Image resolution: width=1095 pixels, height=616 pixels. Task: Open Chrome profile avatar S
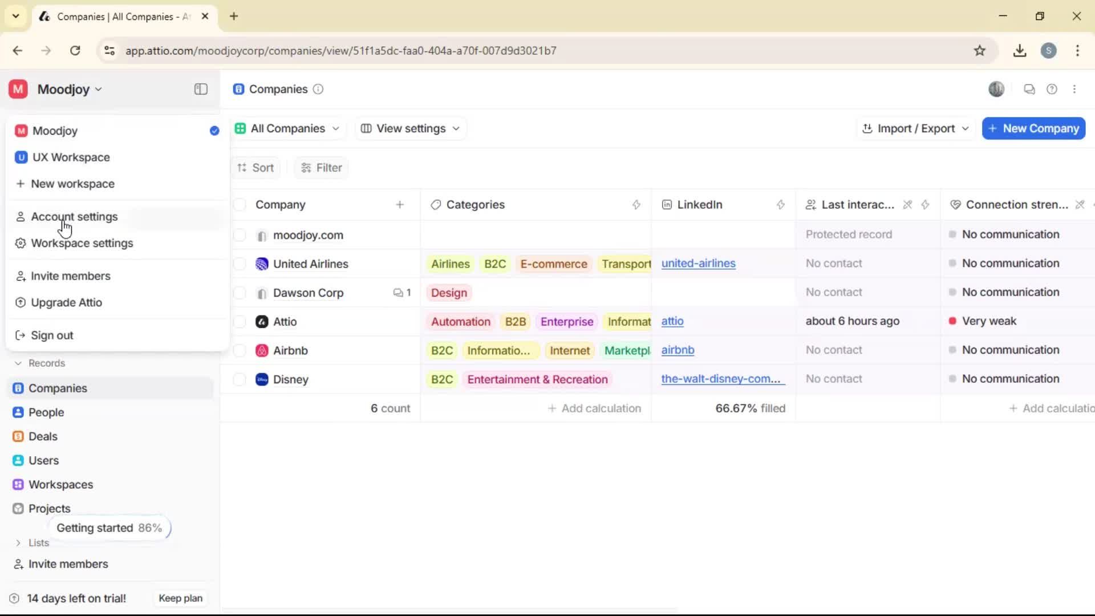click(x=1048, y=51)
